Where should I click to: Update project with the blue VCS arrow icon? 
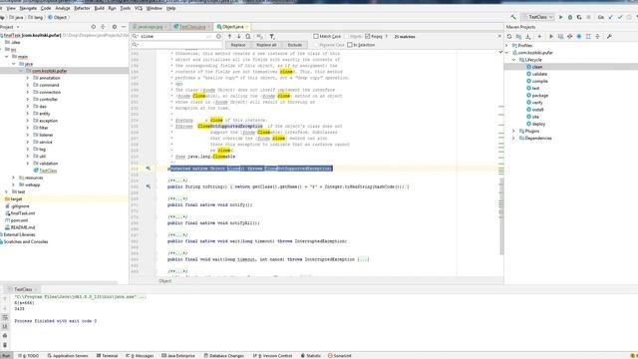coord(611,17)
